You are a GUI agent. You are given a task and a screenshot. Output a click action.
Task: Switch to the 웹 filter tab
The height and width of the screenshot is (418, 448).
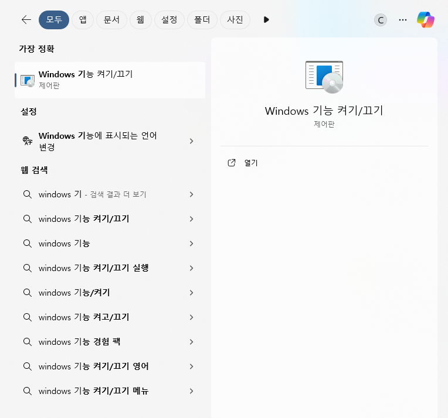pyautogui.click(x=140, y=20)
